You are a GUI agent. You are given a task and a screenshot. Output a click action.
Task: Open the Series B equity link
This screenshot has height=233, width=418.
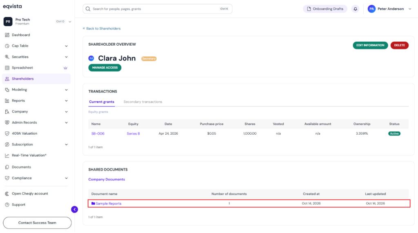(133, 133)
